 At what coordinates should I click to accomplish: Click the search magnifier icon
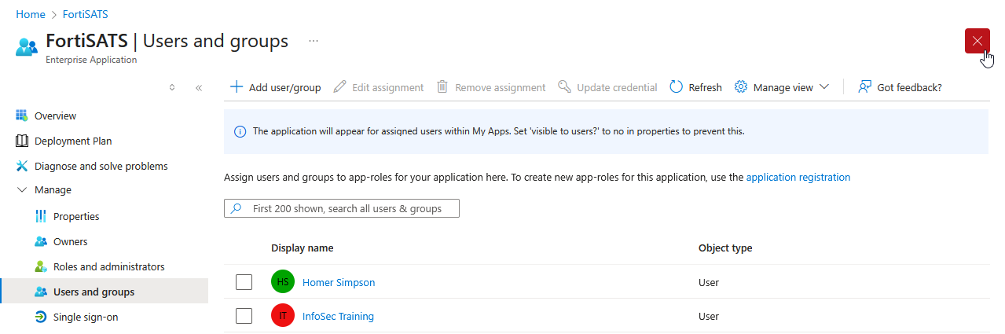point(237,208)
